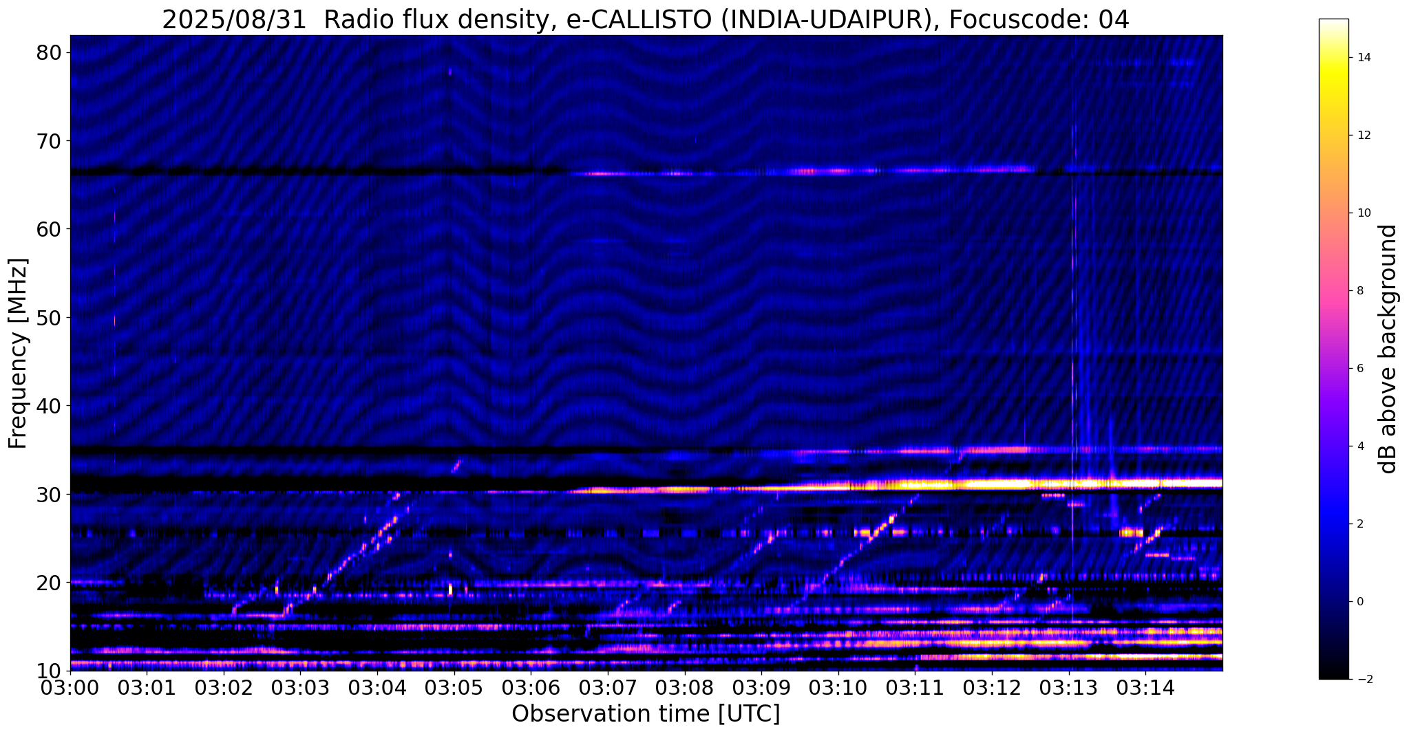Click the 03:14 time tick label
Image resolution: width=1409 pixels, height=734 pixels.
(1146, 687)
